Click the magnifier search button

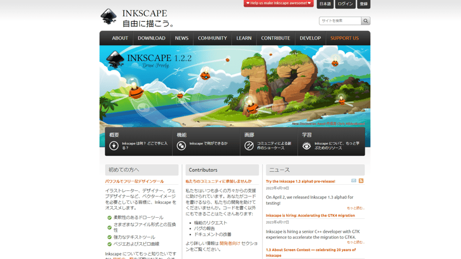[x=365, y=21]
